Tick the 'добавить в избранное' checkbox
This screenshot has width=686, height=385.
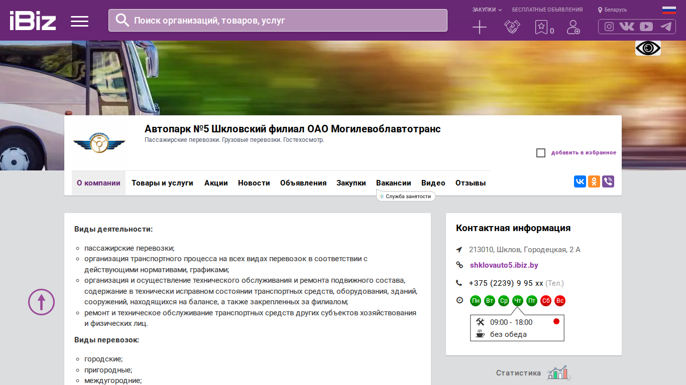point(541,153)
